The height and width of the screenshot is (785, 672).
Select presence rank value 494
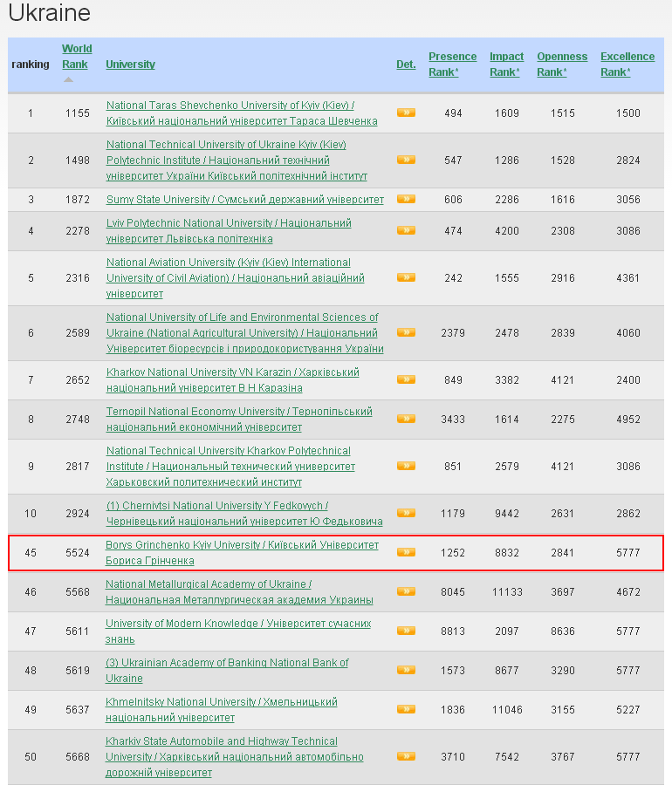pos(453,113)
